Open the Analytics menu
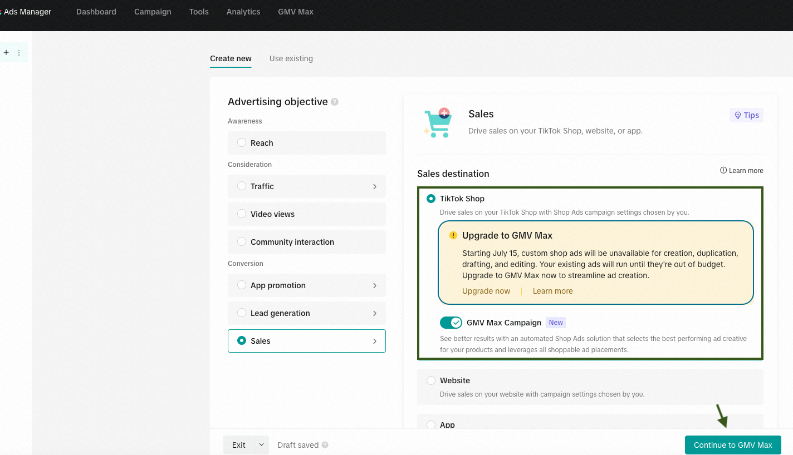793x455 pixels. pyautogui.click(x=243, y=12)
